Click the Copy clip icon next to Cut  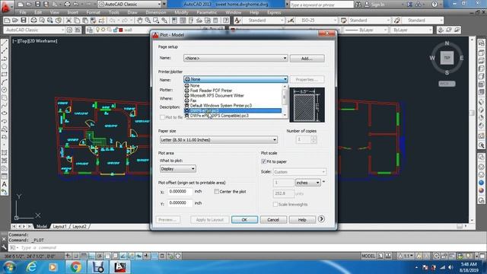(x=77, y=21)
